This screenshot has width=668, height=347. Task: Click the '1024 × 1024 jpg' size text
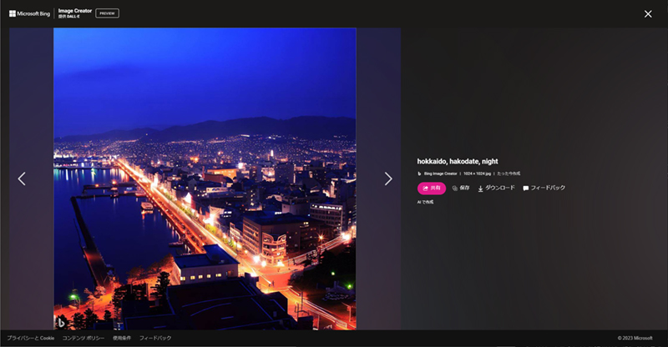coord(477,173)
